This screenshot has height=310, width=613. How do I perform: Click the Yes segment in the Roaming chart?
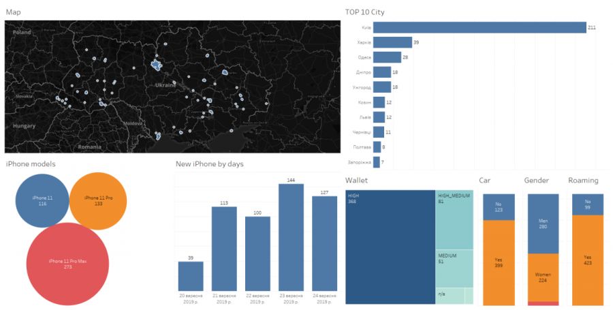tap(587, 260)
